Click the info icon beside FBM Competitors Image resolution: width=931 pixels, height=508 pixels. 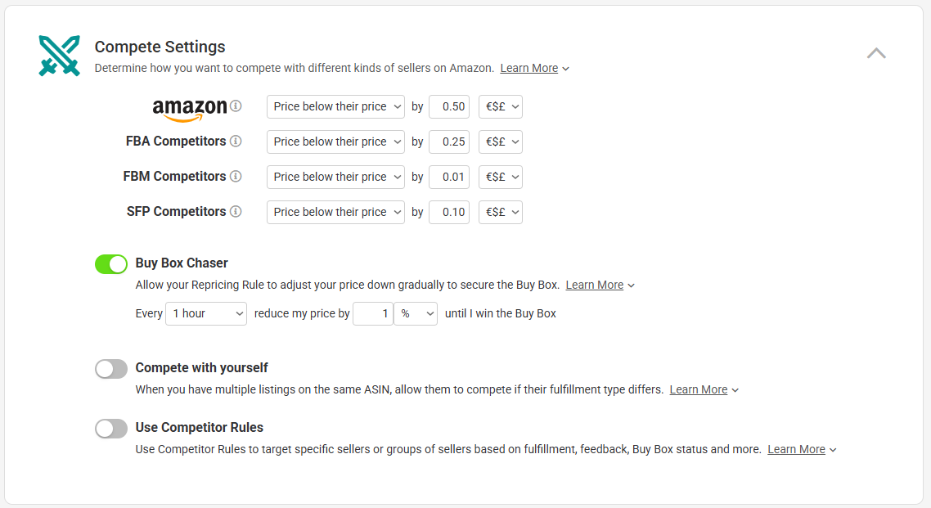click(x=236, y=176)
